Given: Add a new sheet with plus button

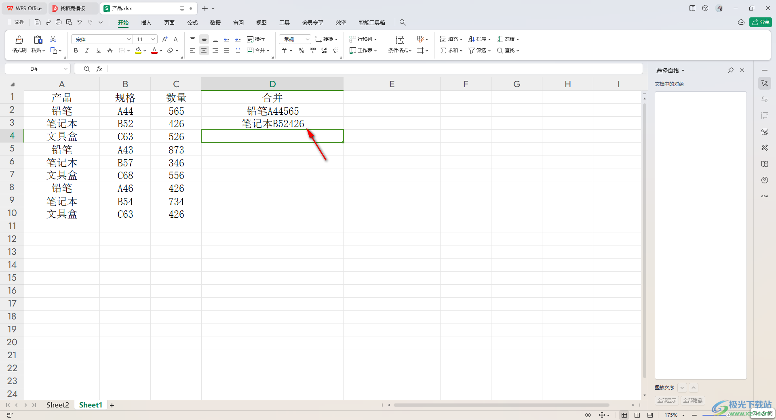Looking at the screenshot, I should click(x=112, y=405).
